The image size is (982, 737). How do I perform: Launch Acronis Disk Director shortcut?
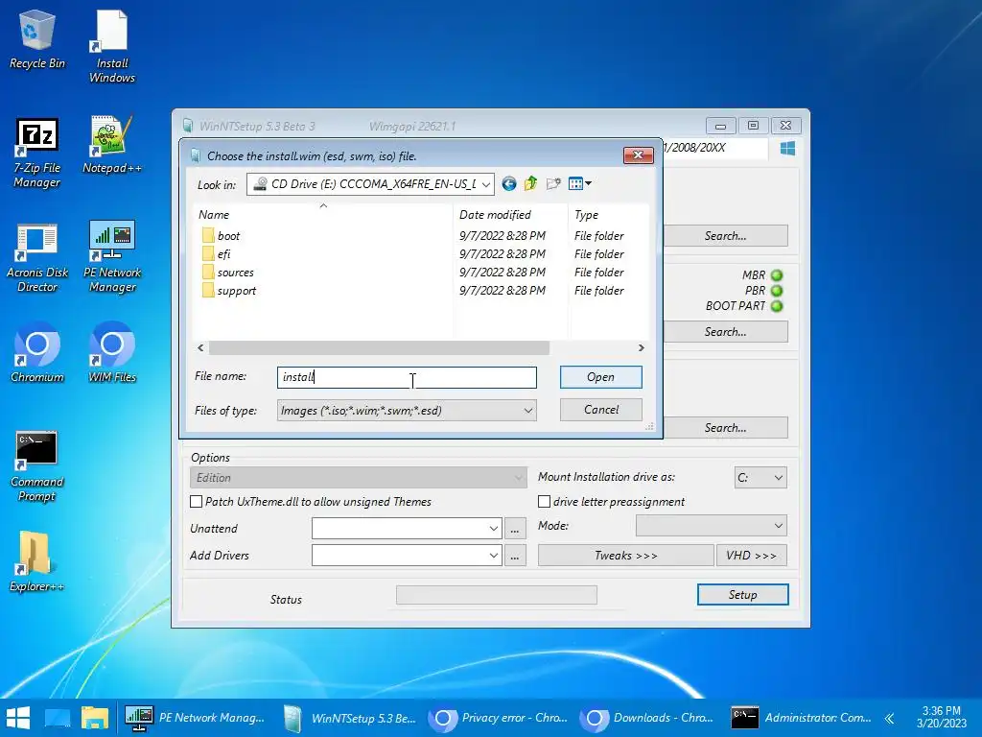point(37,257)
